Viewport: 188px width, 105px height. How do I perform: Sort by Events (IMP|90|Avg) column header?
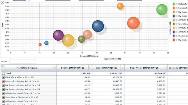click(73, 68)
